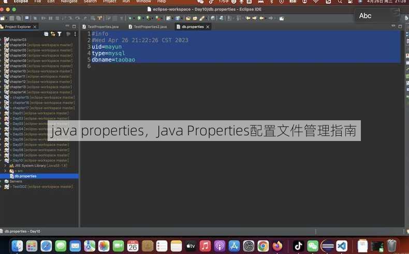Place cursor on empty line 6
Viewport: 409px width, 254px height.
245,66
